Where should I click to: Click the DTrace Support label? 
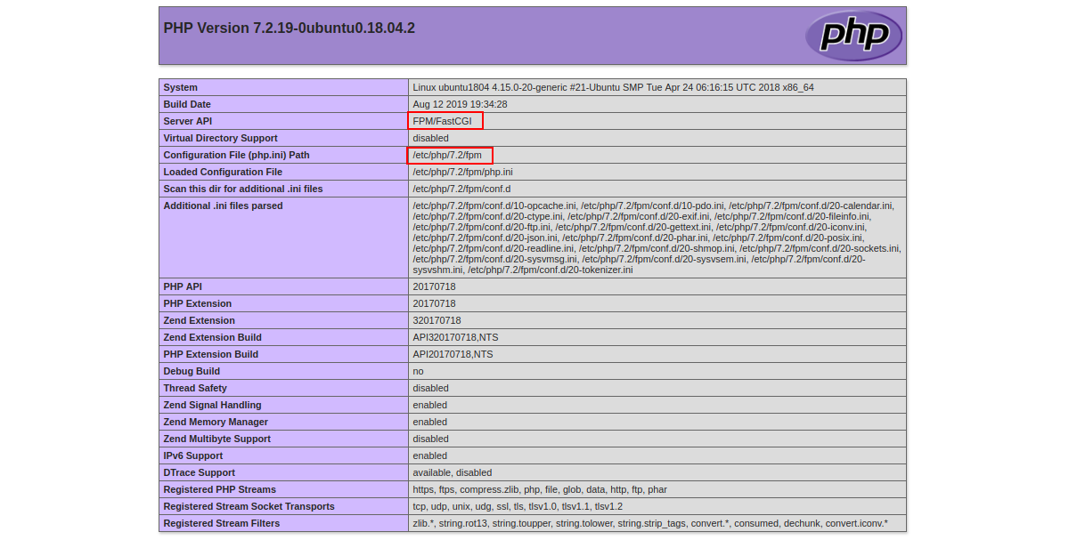click(x=199, y=472)
